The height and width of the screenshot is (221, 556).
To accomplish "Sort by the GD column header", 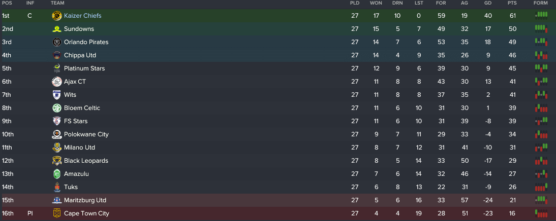I will 488,3.
